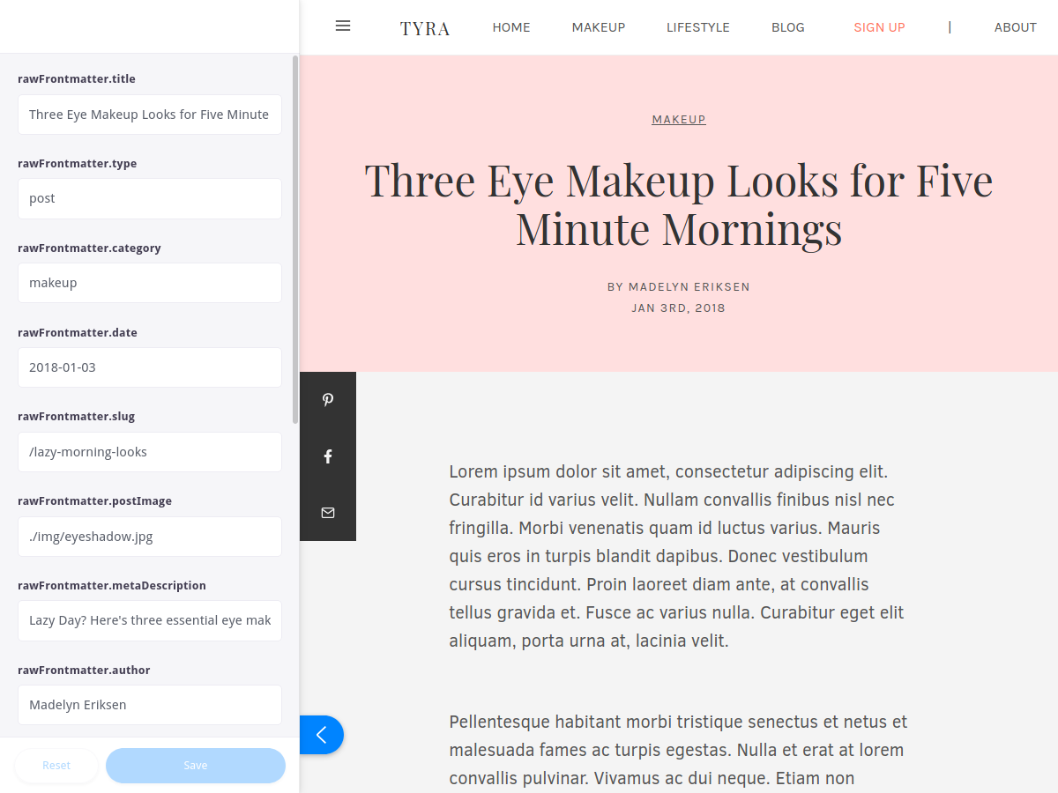This screenshot has width=1058, height=793.
Task: Click the post headline text
Action: pyautogui.click(x=679, y=204)
